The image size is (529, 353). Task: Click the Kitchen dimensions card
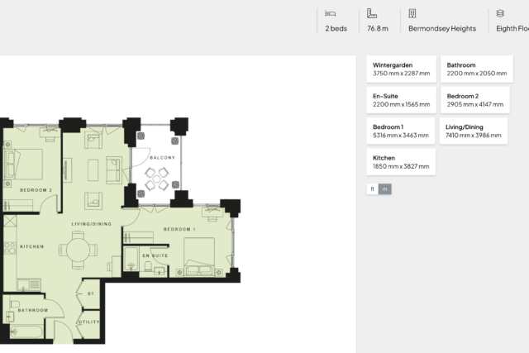(401, 161)
